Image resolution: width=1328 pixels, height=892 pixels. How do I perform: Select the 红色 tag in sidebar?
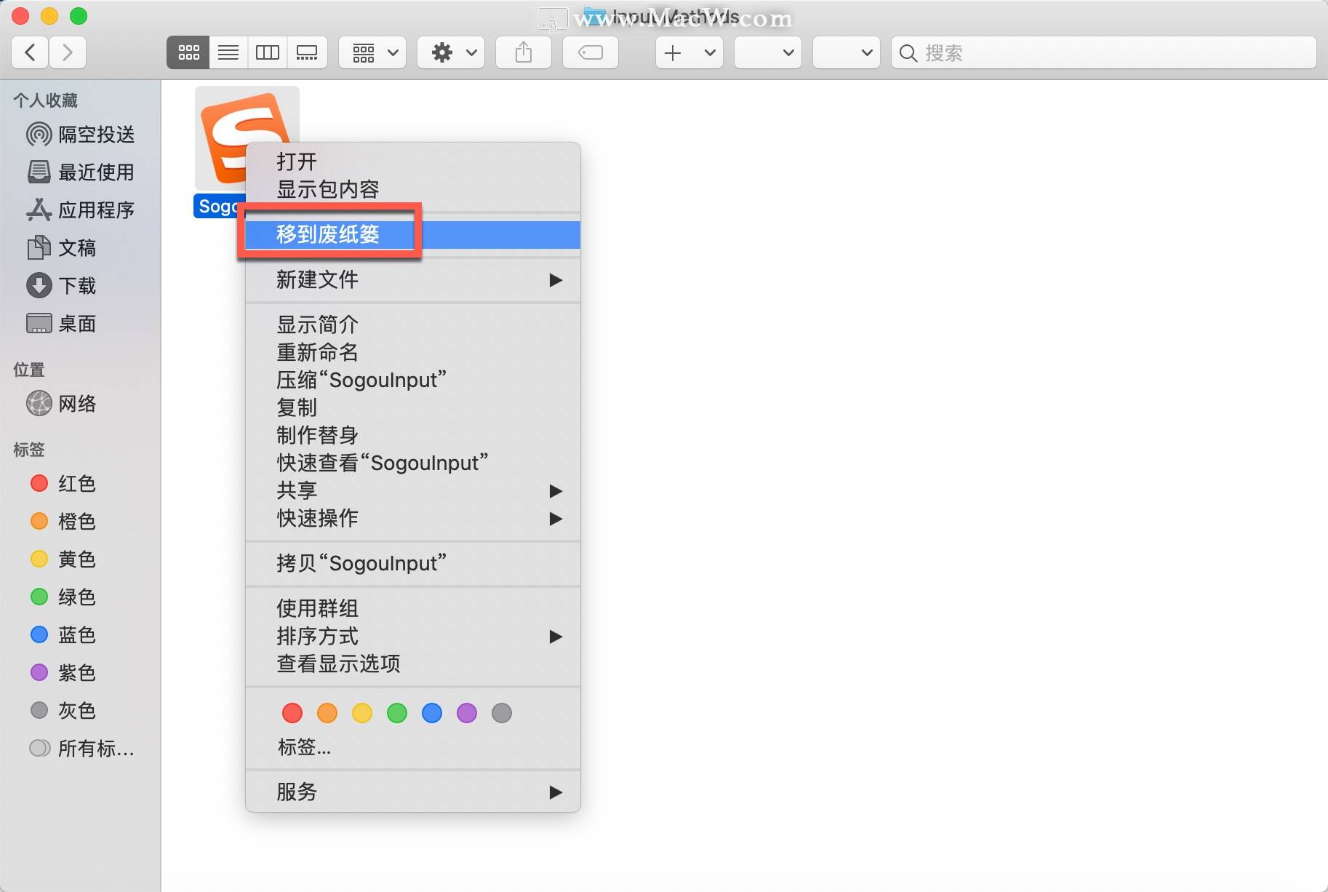tap(80, 484)
